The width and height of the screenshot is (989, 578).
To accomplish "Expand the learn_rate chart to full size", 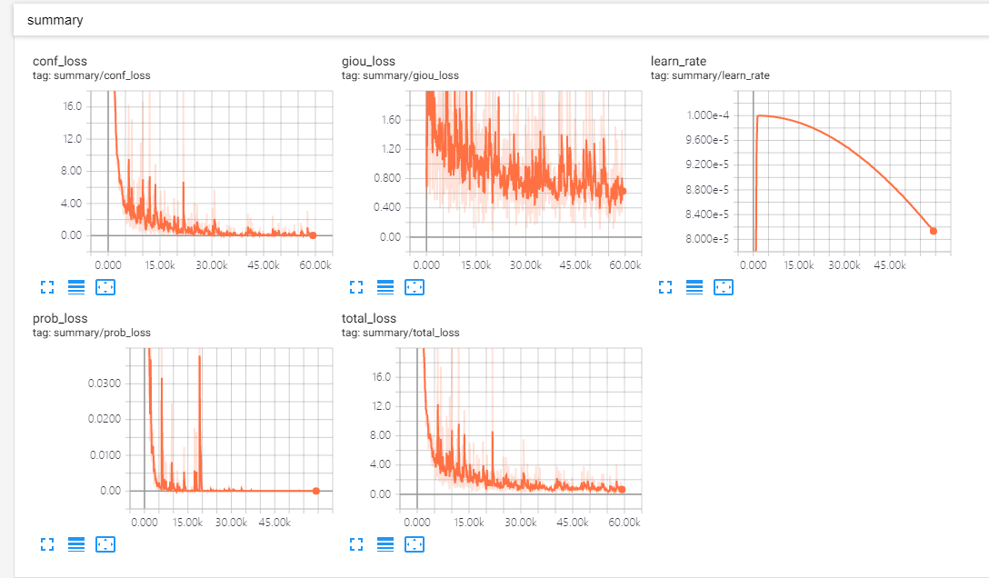I will pos(665,287).
